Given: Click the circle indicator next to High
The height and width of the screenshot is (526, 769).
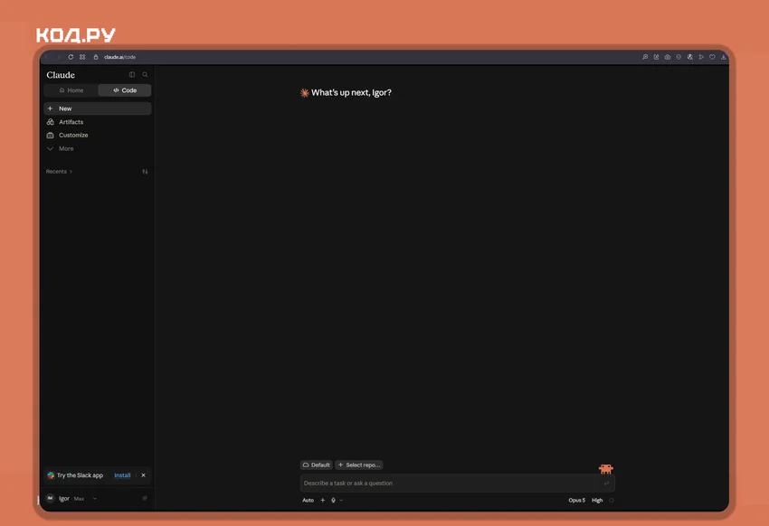Looking at the screenshot, I should pyautogui.click(x=611, y=500).
